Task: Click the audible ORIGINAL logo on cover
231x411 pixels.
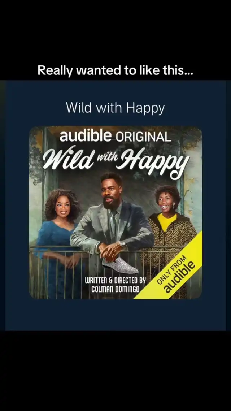Action: point(115,136)
